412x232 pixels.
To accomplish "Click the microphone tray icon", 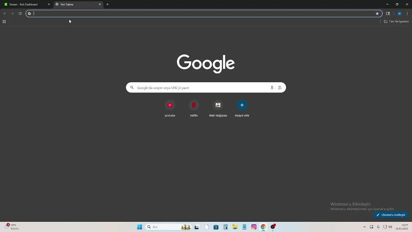I will click(378, 227).
